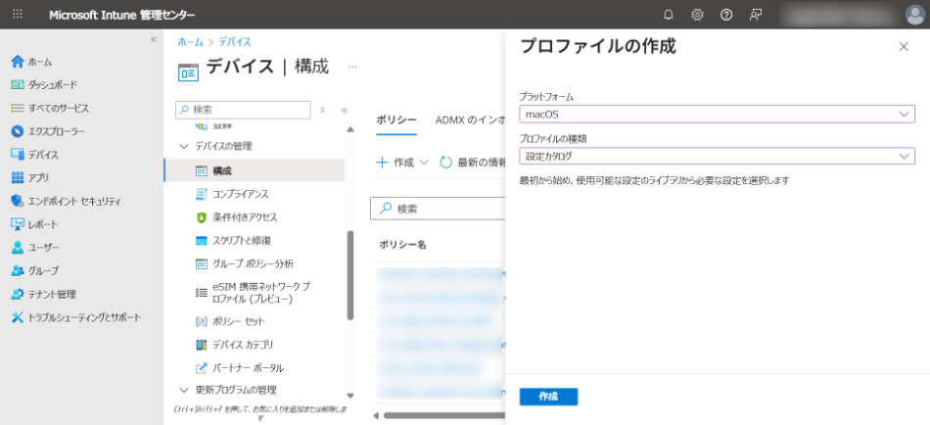Expand the 更新プログラムの管理 section
Image resolution: width=930 pixels, height=425 pixels.
click(x=183, y=391)
